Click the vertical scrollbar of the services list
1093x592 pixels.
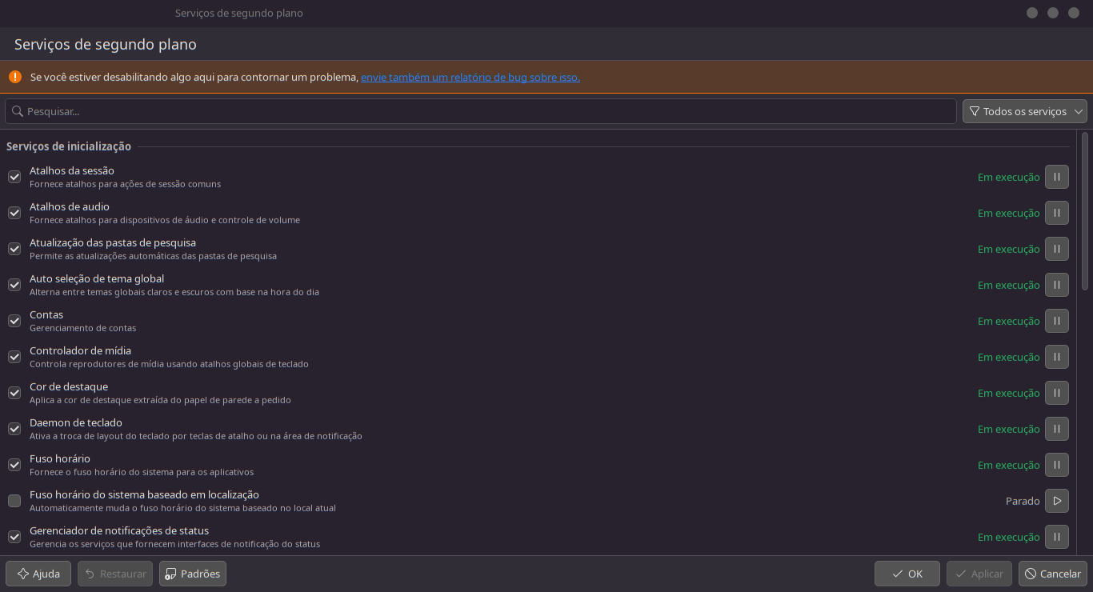[x=1085, y=212]
